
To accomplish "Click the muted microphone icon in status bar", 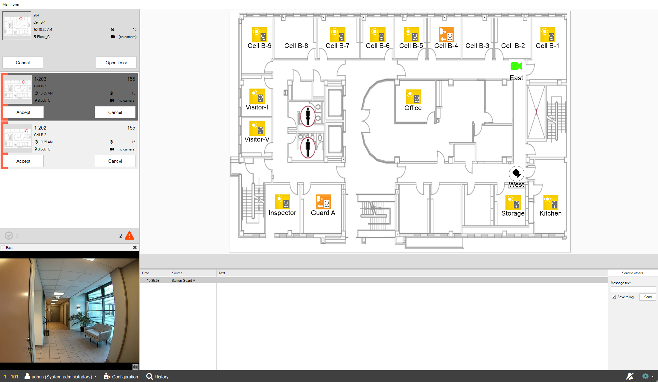I will click(x=630, y=376).
